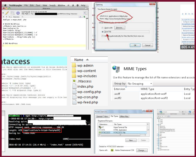Enable Do this automatically checkbox
Viewport: 196px width, 157px height.
tap(102, 36)
